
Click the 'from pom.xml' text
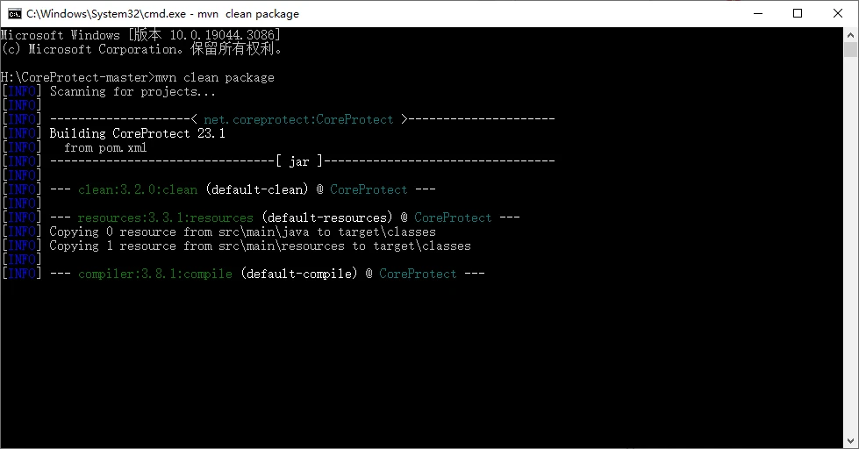105,147
